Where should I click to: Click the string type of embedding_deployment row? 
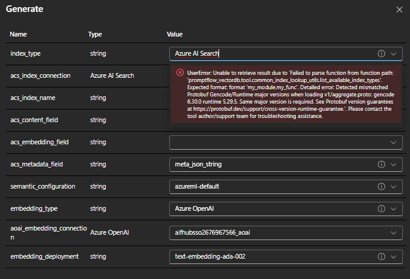pos(98,257)
